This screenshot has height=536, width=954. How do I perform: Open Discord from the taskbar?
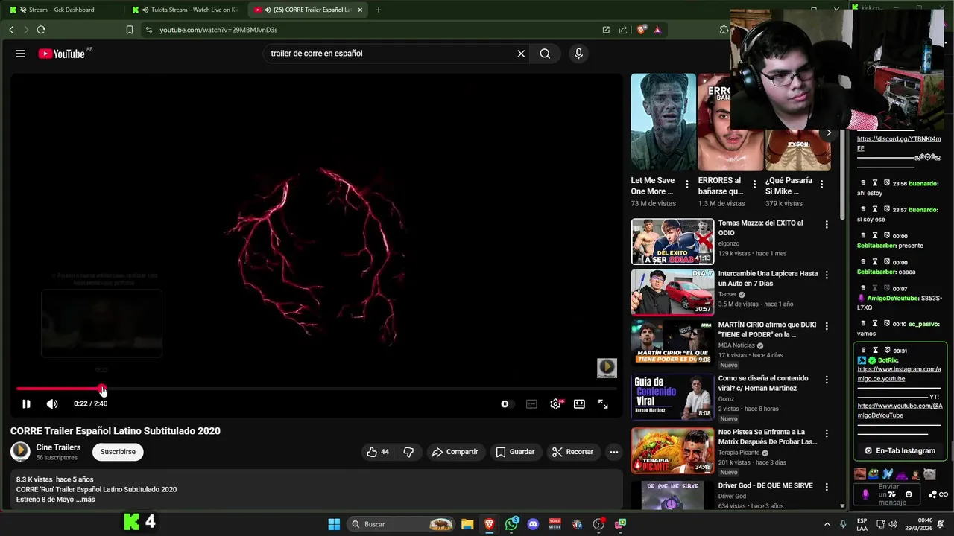coord(533,524)
